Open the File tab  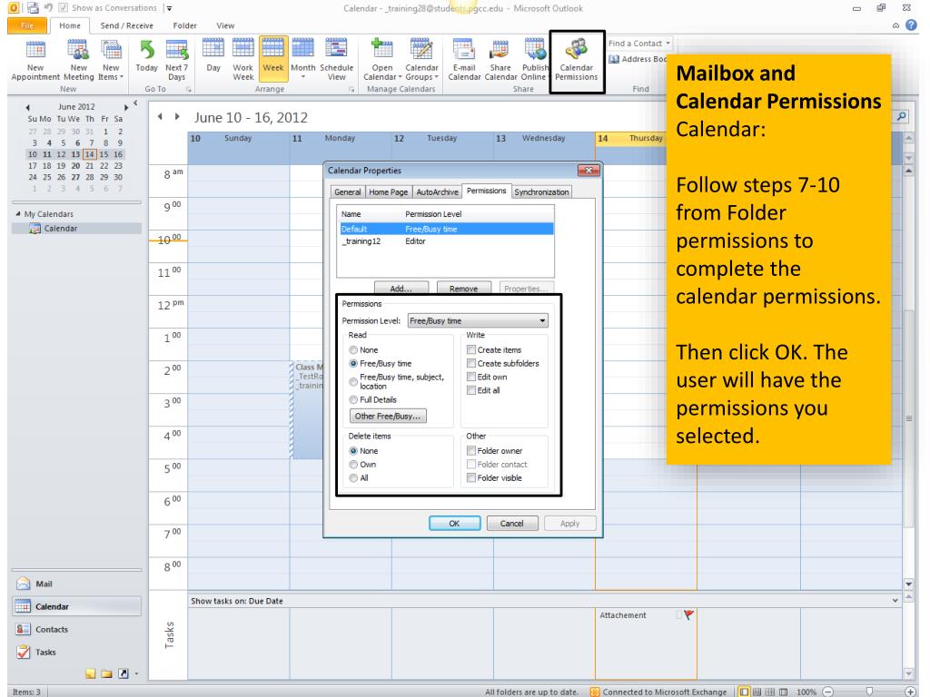pyautogui.click(x=26, y=25)
